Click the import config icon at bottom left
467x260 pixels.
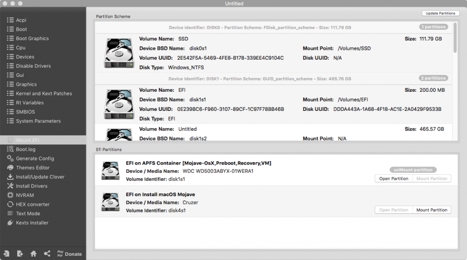pyautogui.click(x=6, y=254)
